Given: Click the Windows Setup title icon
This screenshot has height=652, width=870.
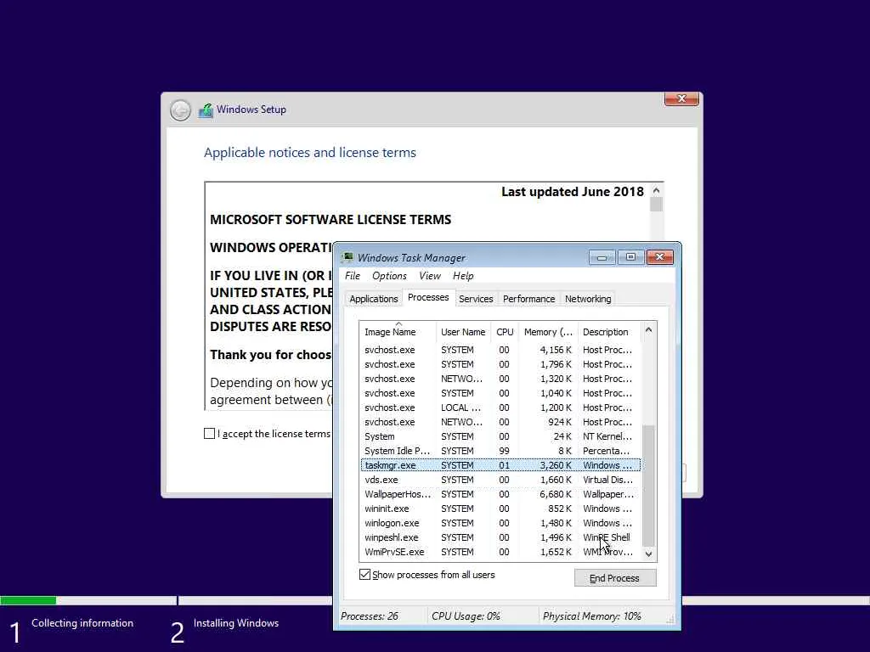Looking at the screenshot, I should [206, 110].
